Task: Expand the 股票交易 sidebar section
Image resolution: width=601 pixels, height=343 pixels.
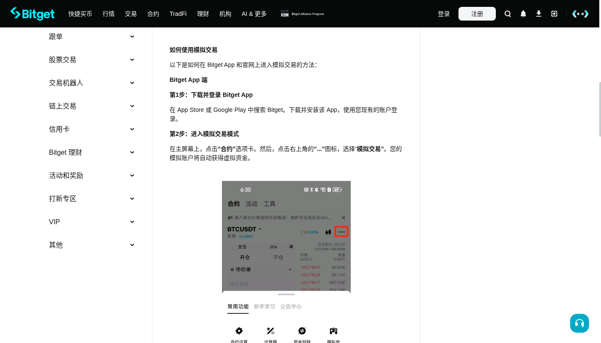Action: click(x=92, y=60)
